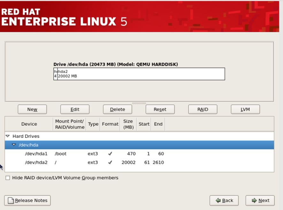
Task: Click the Type column header
Action: [x=93, y=124]
